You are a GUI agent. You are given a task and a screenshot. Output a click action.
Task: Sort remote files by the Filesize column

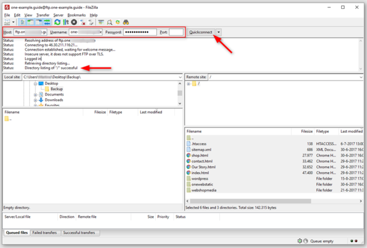[306, 131]
